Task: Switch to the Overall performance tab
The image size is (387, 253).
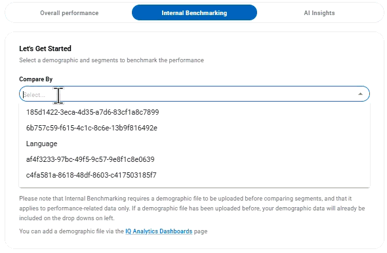Action: click(x=70, y=13)
